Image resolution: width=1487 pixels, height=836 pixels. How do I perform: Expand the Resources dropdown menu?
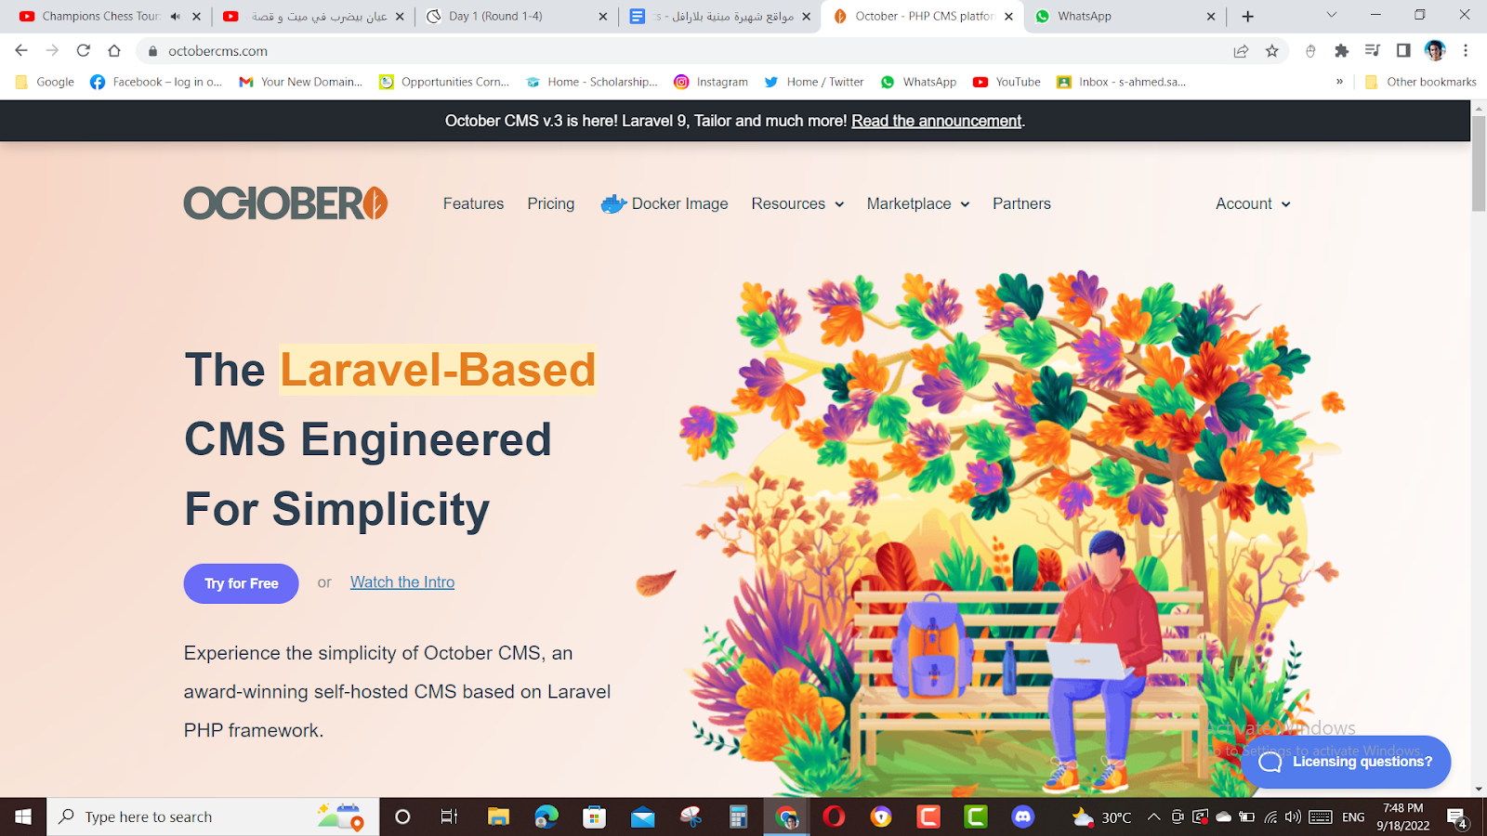[x=797, y=203]
